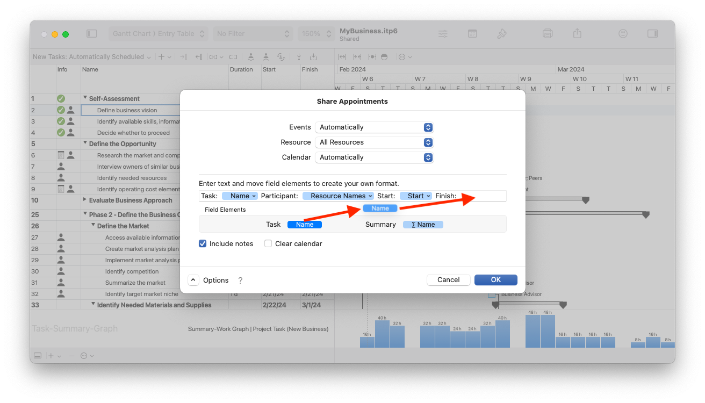Open the No Filter dropdown
The width and height of the screenshot is (705, 403).
coord(253,33)
